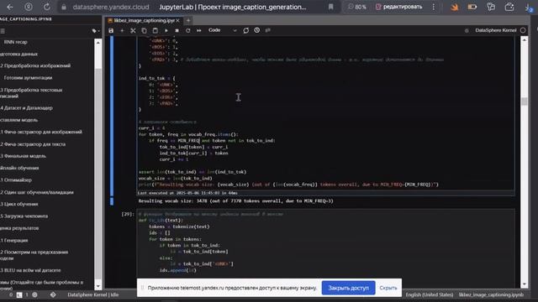Go back in the browser
Viewport: 538px width, 302px height.
[10, 7]
